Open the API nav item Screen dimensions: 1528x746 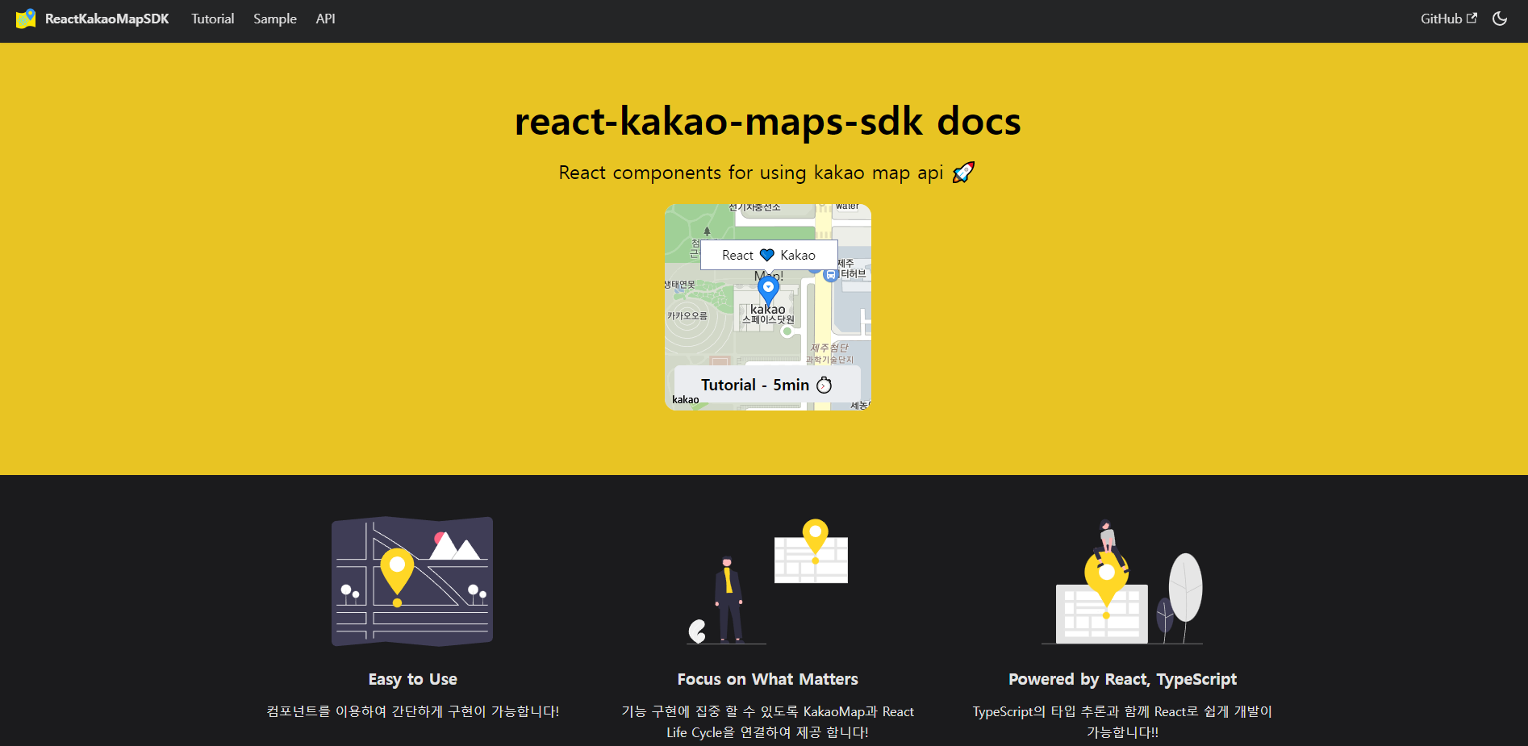[325, 19]
